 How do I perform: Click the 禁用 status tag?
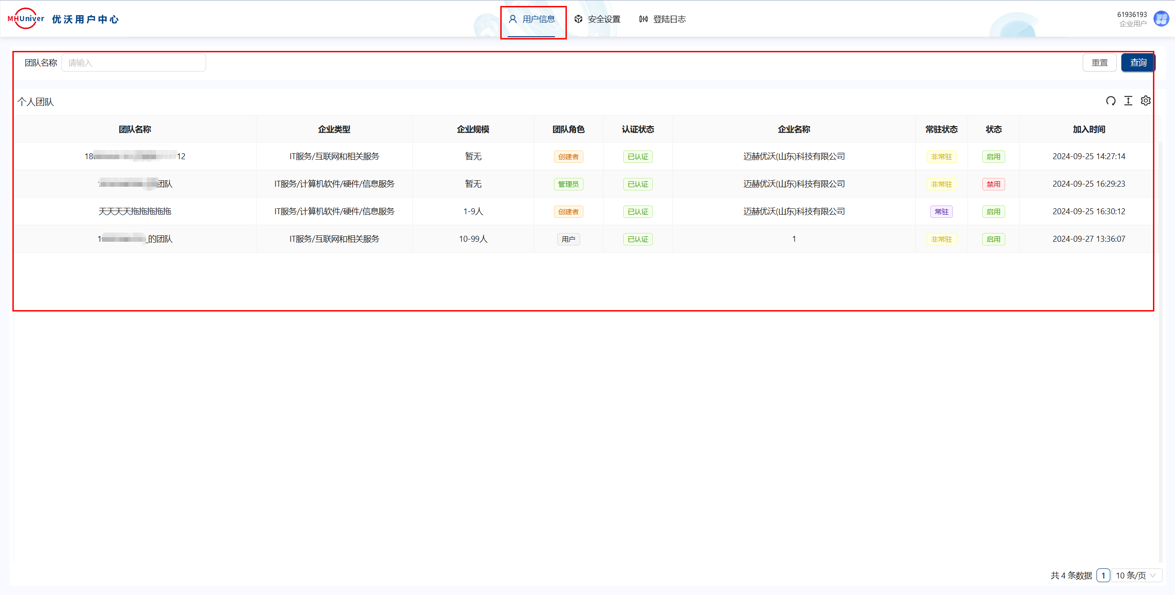coord(993,184)
